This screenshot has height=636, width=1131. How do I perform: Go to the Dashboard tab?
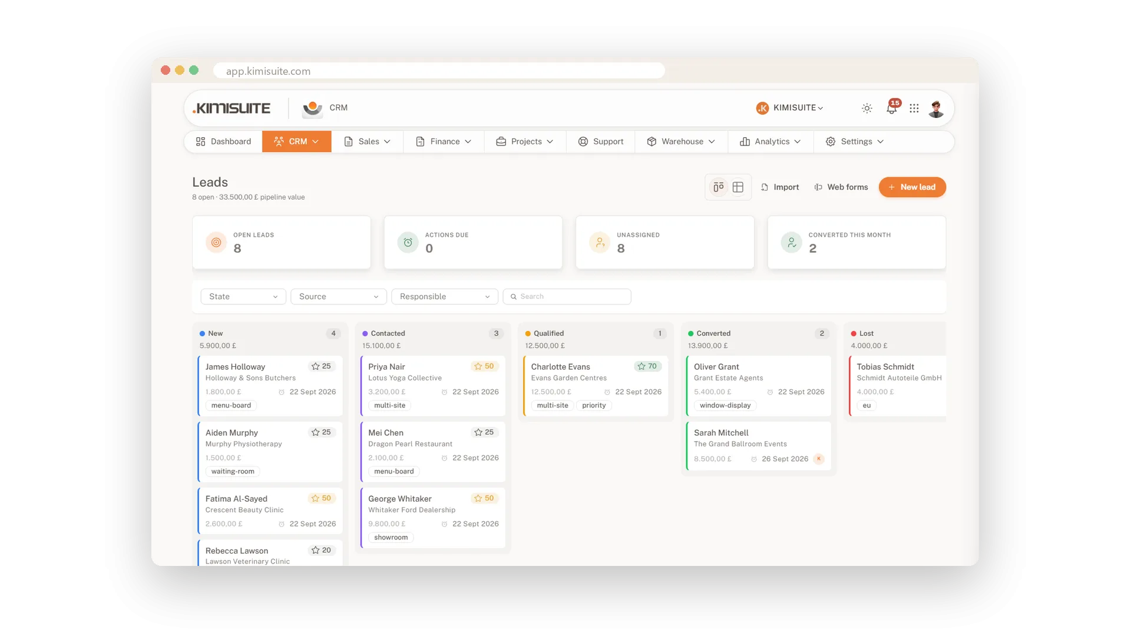pos(223,141)
